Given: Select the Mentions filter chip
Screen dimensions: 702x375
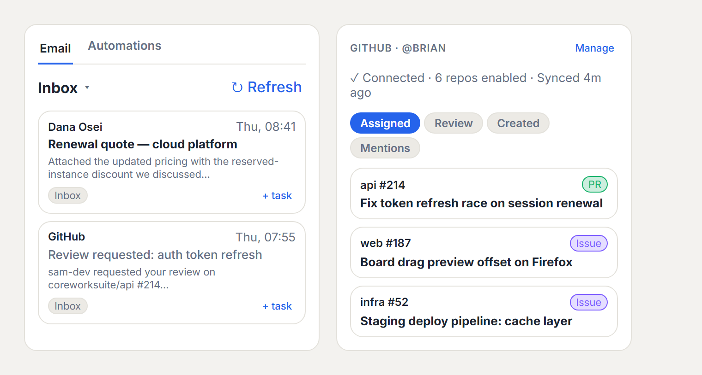Looking at the screenshot, I should [x=385, y=148].
